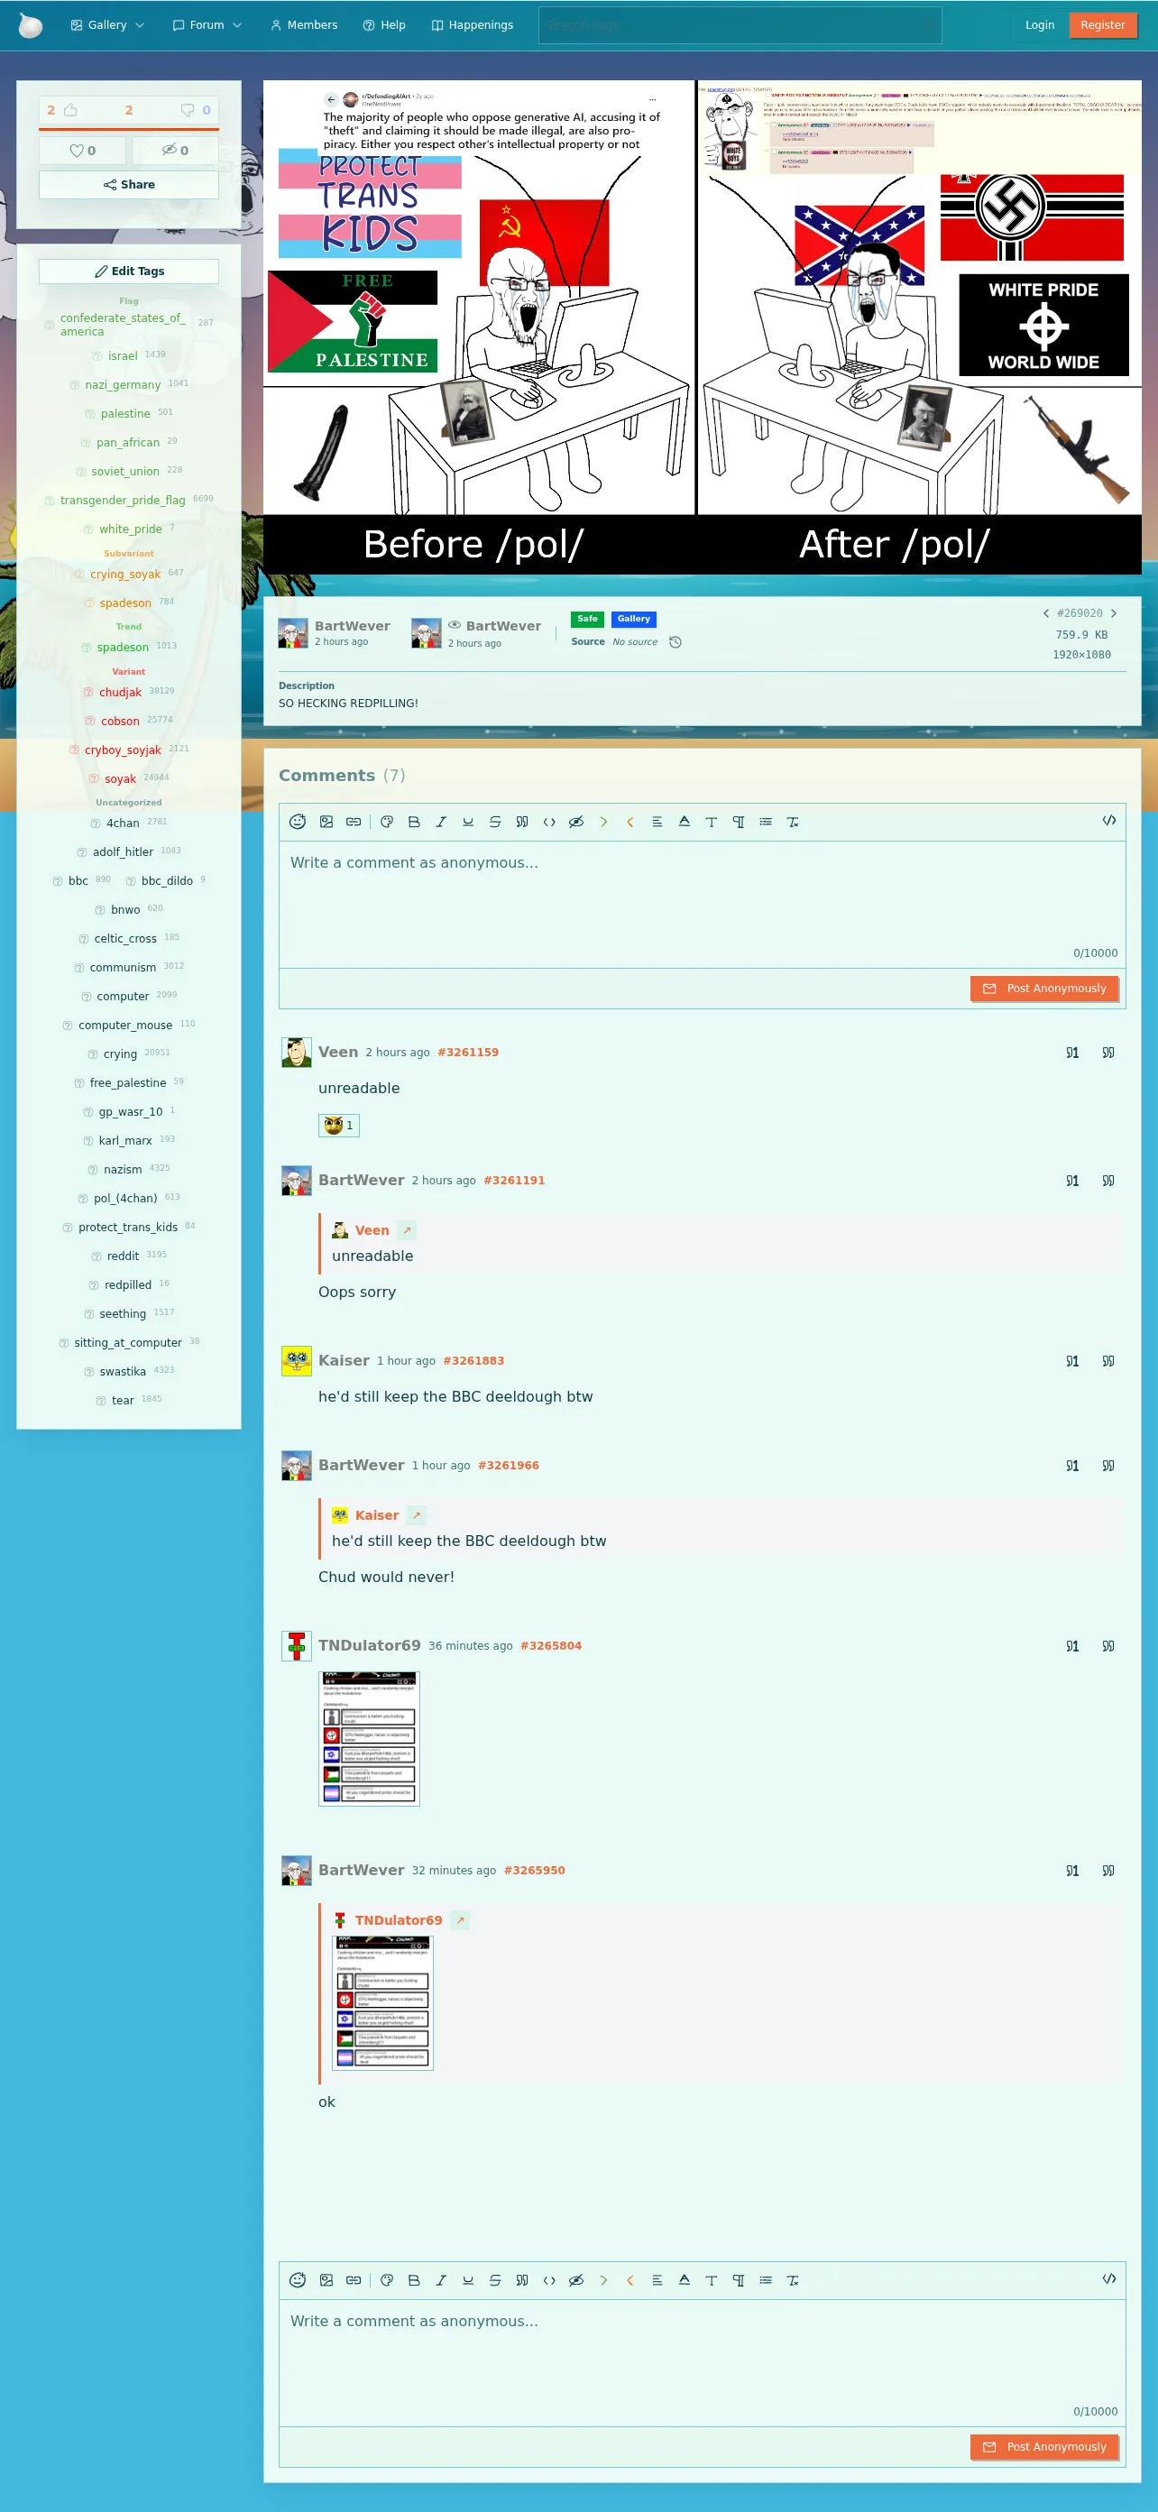Open the computer_mouse tag link
This screenshot has width=1158, height=2512.
[x=125, y=1025]
